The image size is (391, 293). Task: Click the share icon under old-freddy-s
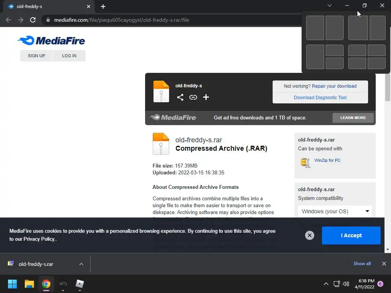[180, 97]
